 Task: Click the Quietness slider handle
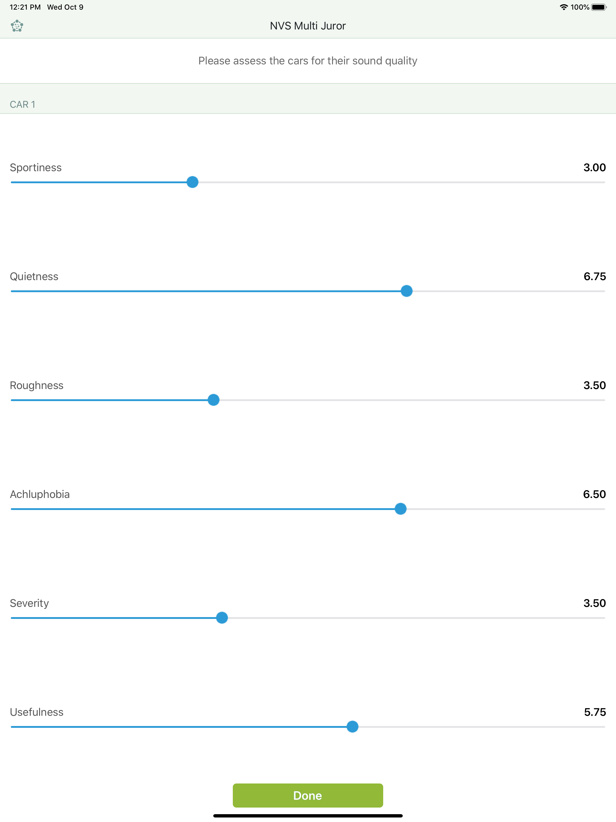[x=406, y=291]
